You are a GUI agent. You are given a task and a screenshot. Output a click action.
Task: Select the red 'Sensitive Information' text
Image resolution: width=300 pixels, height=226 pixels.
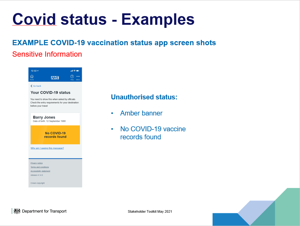47,54
